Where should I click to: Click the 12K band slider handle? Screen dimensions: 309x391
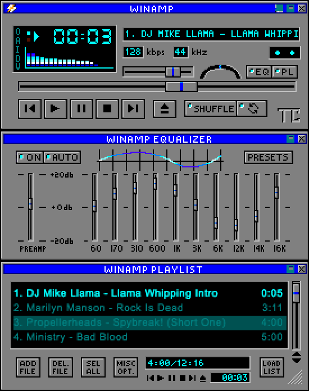[x=236, y=225]
